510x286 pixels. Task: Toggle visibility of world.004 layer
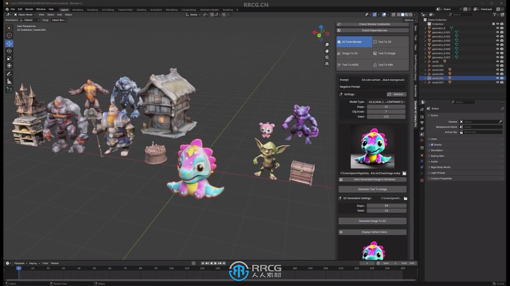[x=498, y=78]
